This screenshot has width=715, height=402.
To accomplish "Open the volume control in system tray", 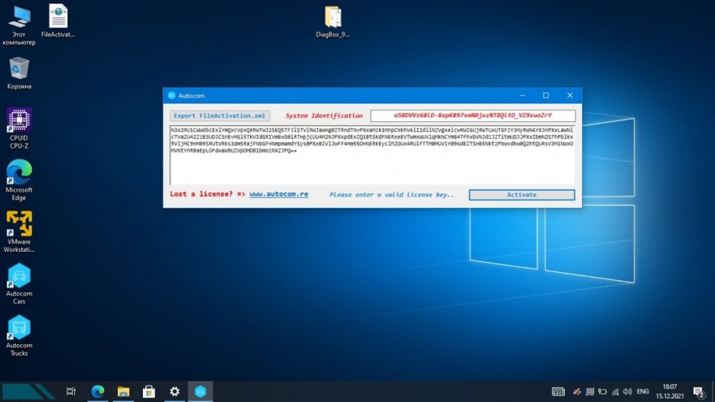I will click(627, 391).
